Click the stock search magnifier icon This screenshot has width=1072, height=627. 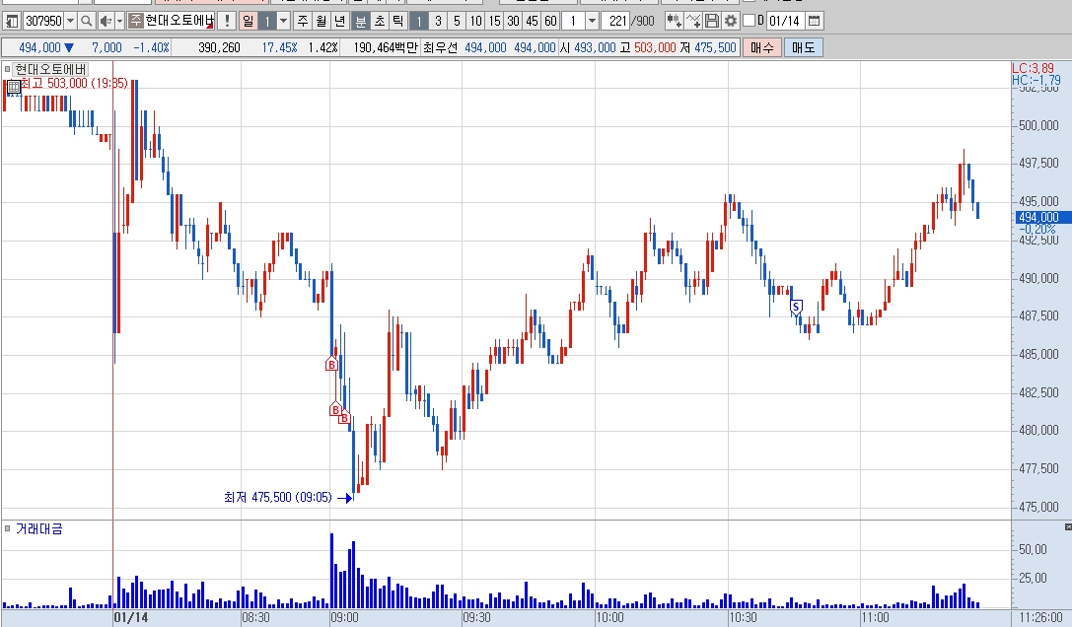[86, 22]
